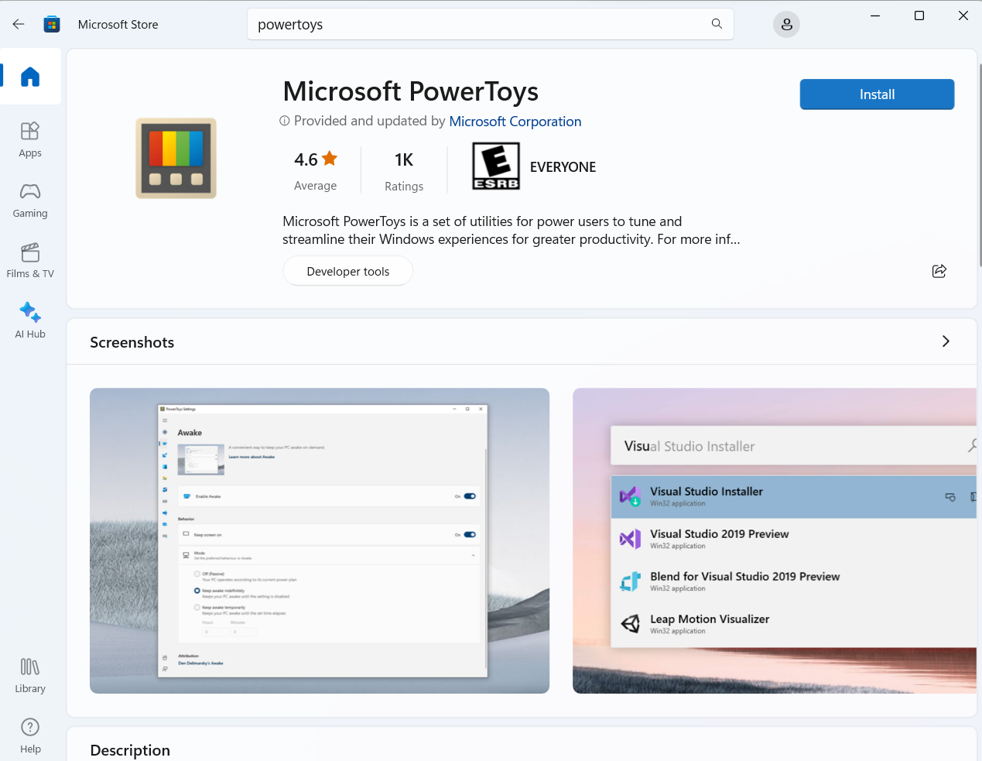The width and height of the screenshot is (982, 761).
Task: Open the Films & TV icon
Action: pos(30,253)
